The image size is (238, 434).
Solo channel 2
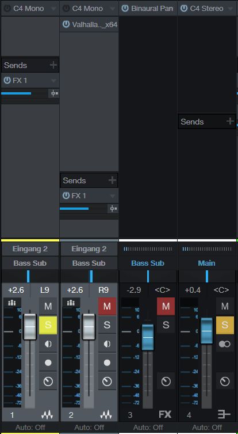point(107,325)
